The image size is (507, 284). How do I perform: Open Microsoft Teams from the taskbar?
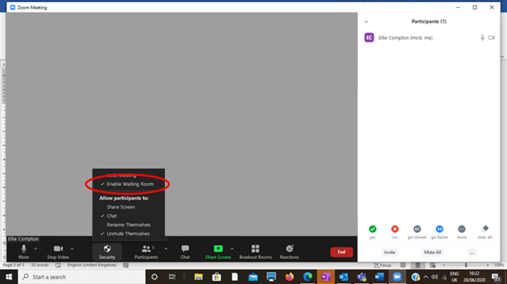coord(362,277)
